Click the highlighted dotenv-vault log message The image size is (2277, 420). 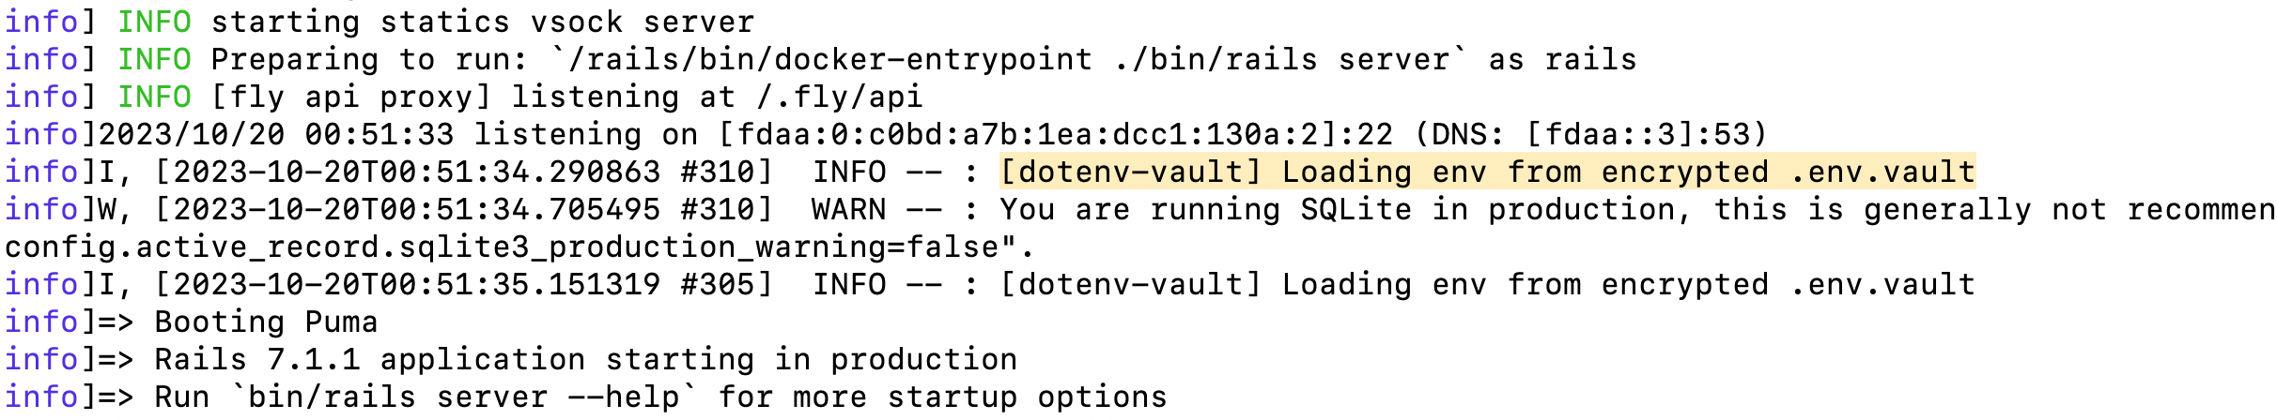click(1487, 172)
